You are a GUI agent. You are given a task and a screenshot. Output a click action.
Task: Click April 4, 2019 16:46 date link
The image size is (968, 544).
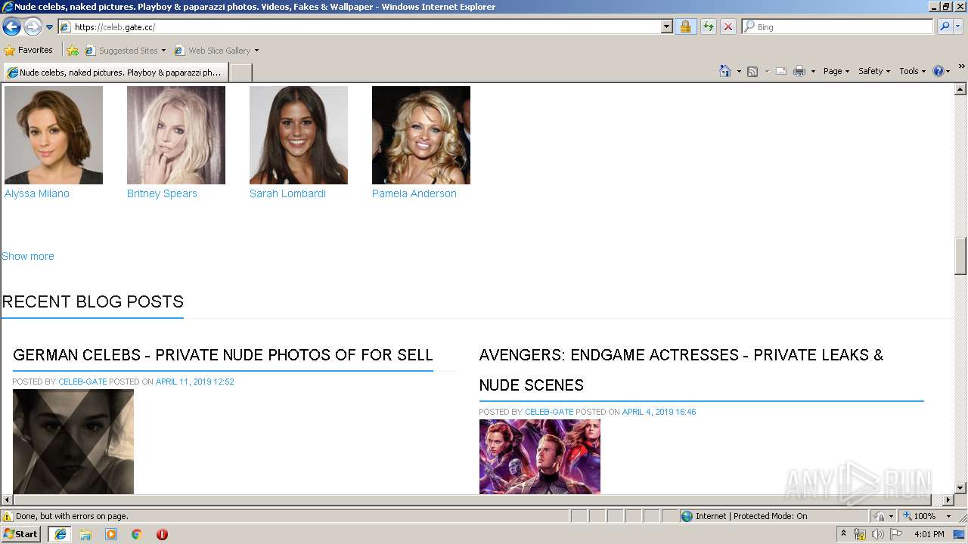click(659, 412)
